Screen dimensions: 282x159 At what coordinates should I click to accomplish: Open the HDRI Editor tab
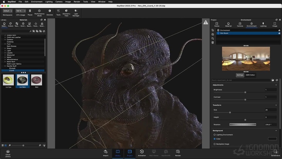click(x=250, y=75)
